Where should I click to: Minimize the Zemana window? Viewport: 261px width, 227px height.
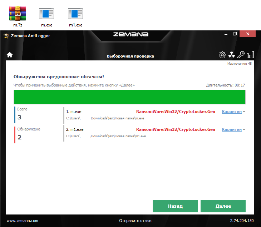pos(226,34)
